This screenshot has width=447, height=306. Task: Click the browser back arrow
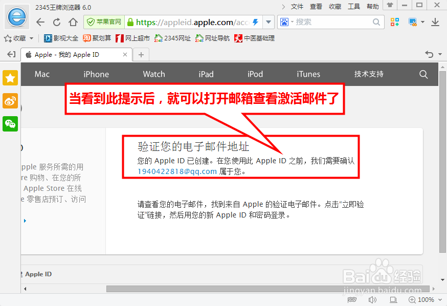click(40, 22)
